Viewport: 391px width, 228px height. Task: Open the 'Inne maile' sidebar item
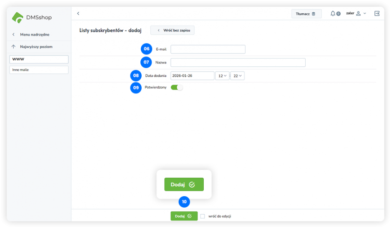[39, 70]
